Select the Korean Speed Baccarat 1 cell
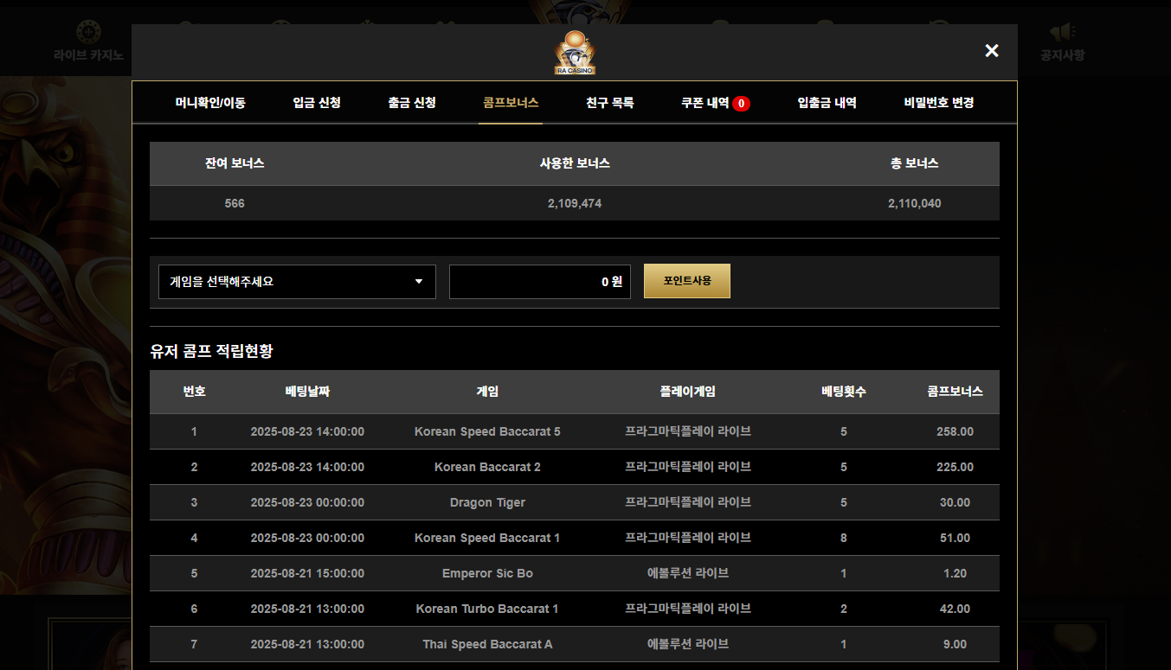The height and width of the screenshot is (670, 1171). click(x=487, y=538)
